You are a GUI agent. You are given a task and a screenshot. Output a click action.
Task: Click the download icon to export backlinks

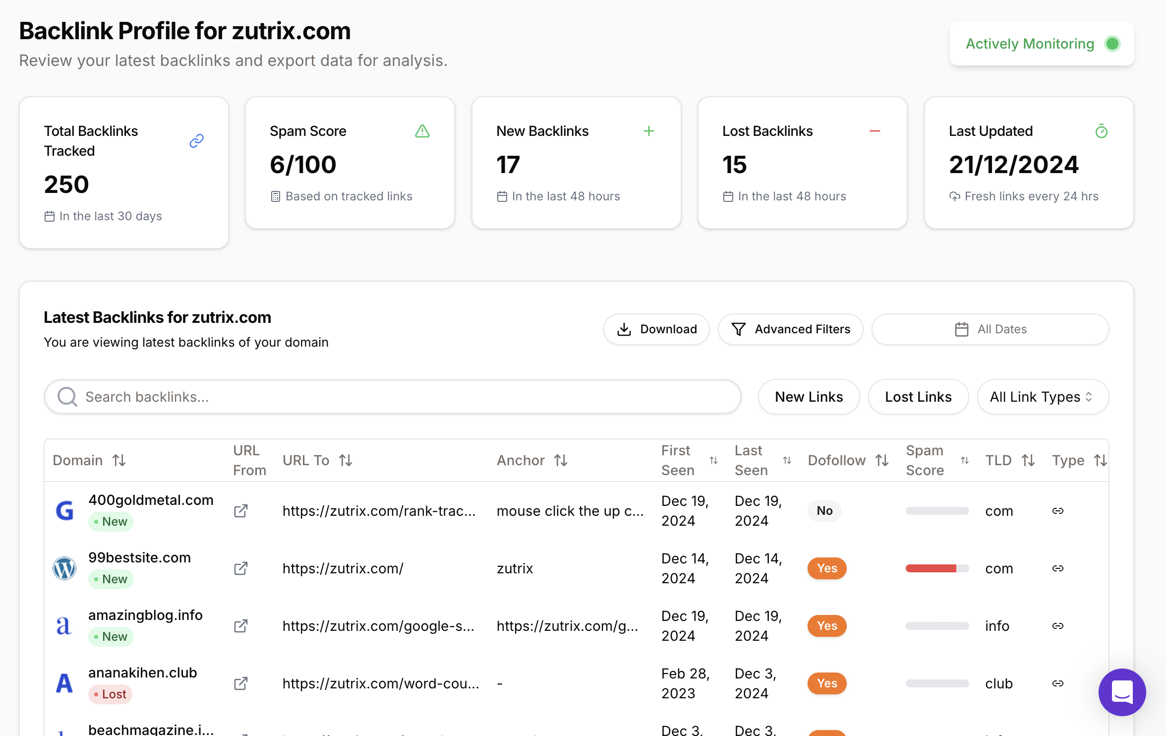pos(624,329)
